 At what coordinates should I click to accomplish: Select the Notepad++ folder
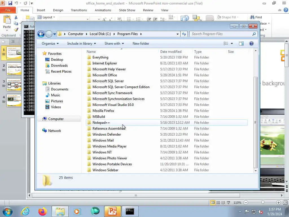tap(167, 123)
